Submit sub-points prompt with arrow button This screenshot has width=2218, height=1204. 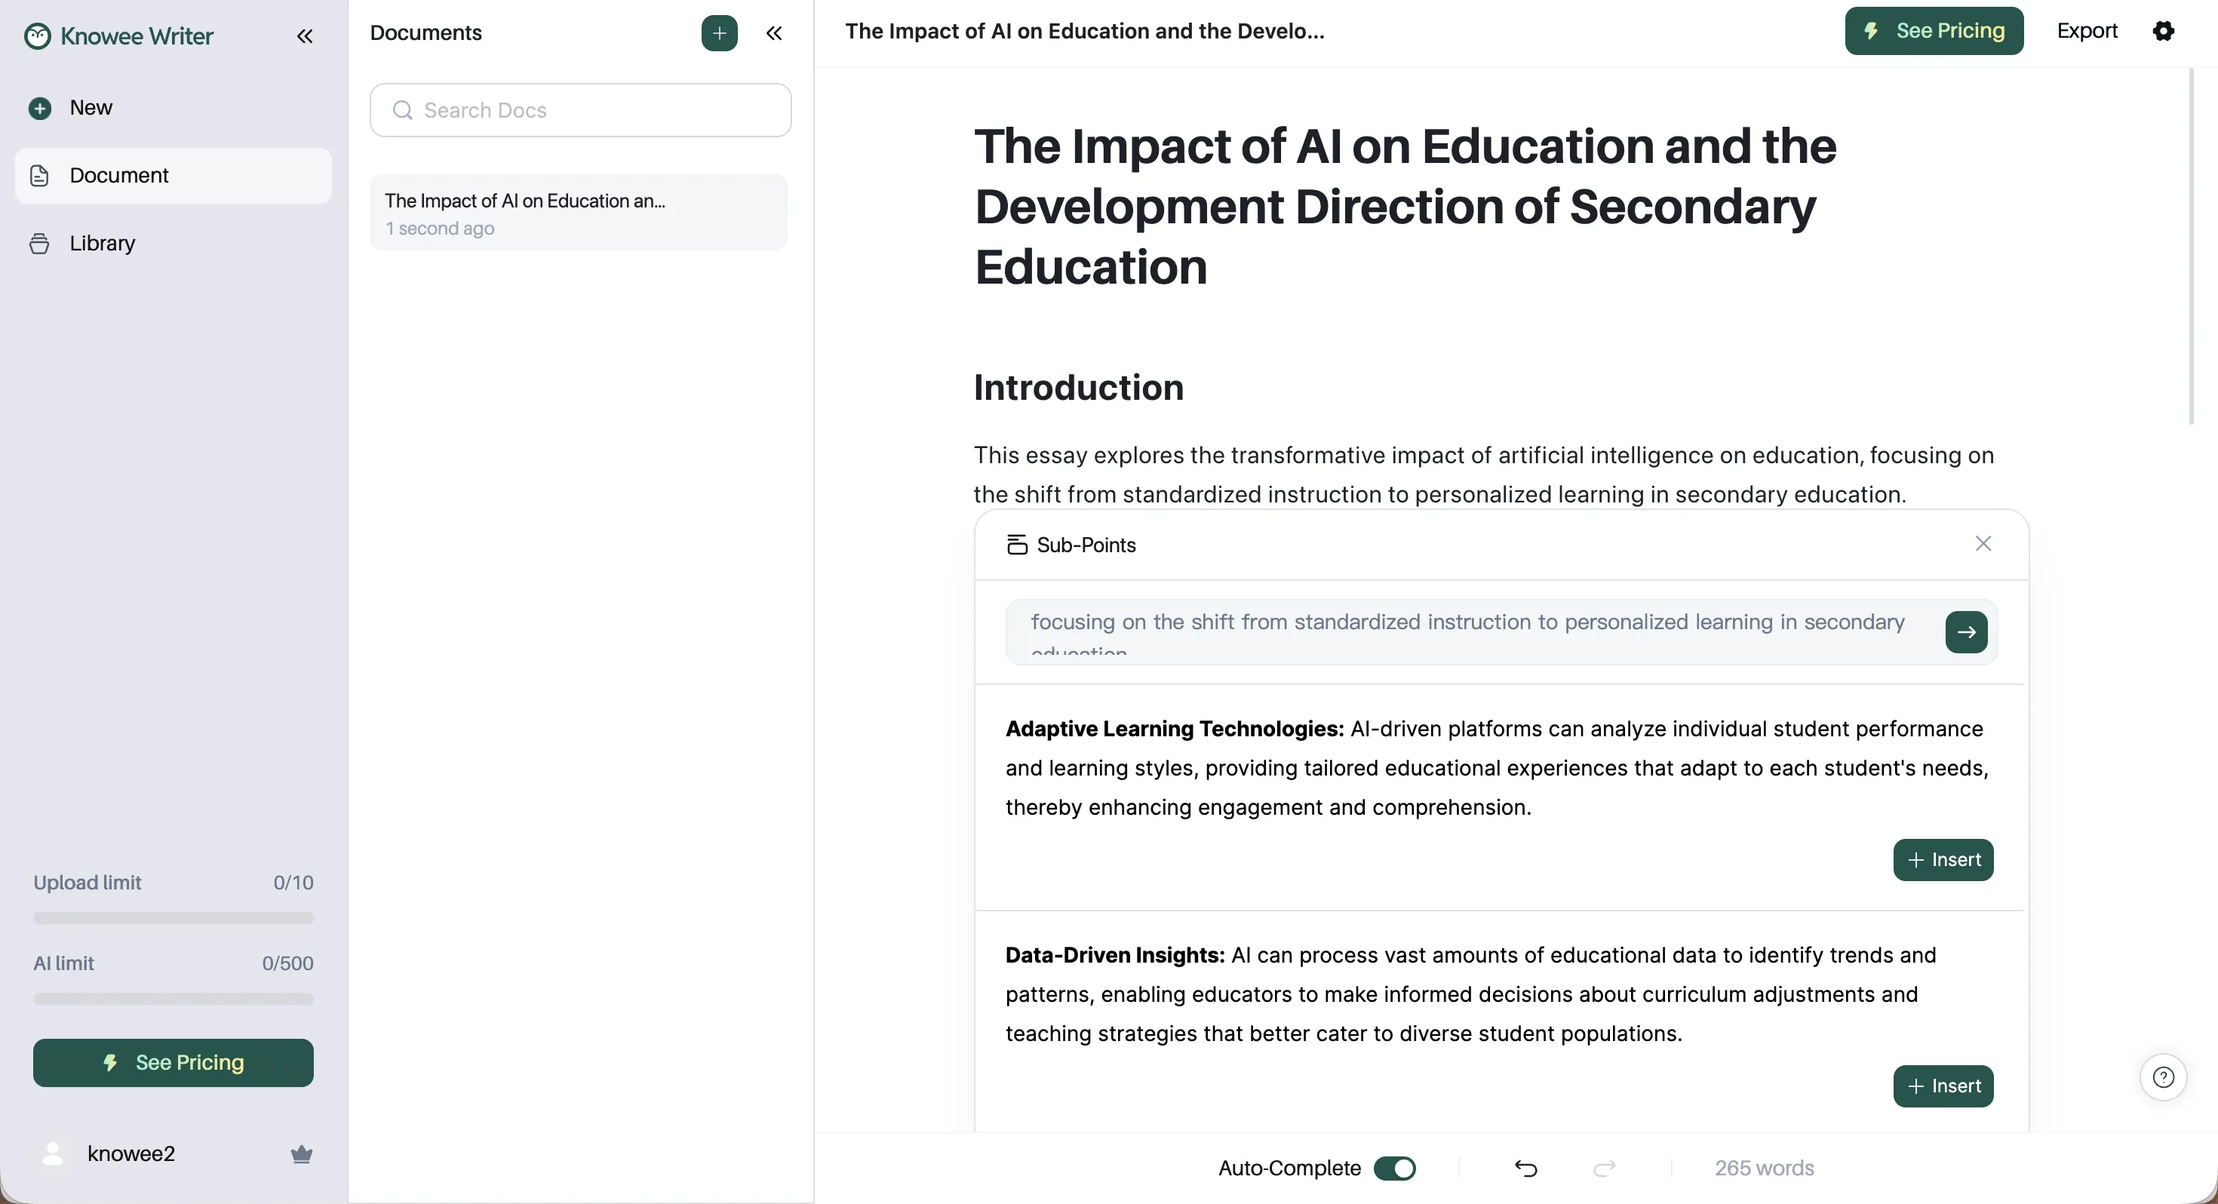(1966, 632)
